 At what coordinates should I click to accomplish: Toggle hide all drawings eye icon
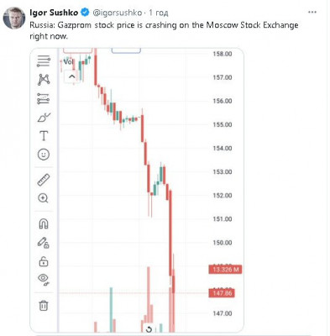(x=44, y=280)
